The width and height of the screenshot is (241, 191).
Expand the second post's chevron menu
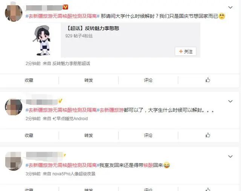tap(230, 101)
